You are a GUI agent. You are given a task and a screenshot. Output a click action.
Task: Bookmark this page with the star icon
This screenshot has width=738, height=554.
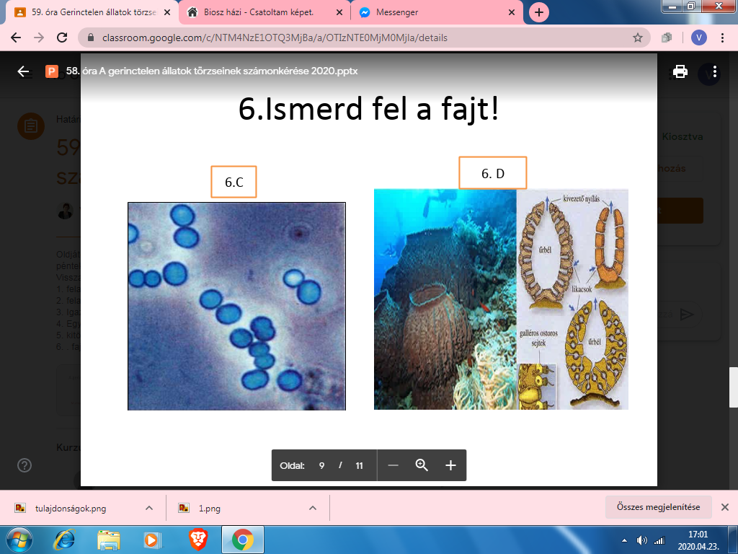click(x=637, y=38)
